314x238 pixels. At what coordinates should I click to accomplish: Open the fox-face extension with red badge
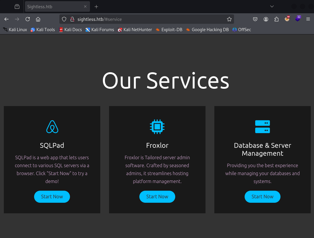tap(287, 19)
